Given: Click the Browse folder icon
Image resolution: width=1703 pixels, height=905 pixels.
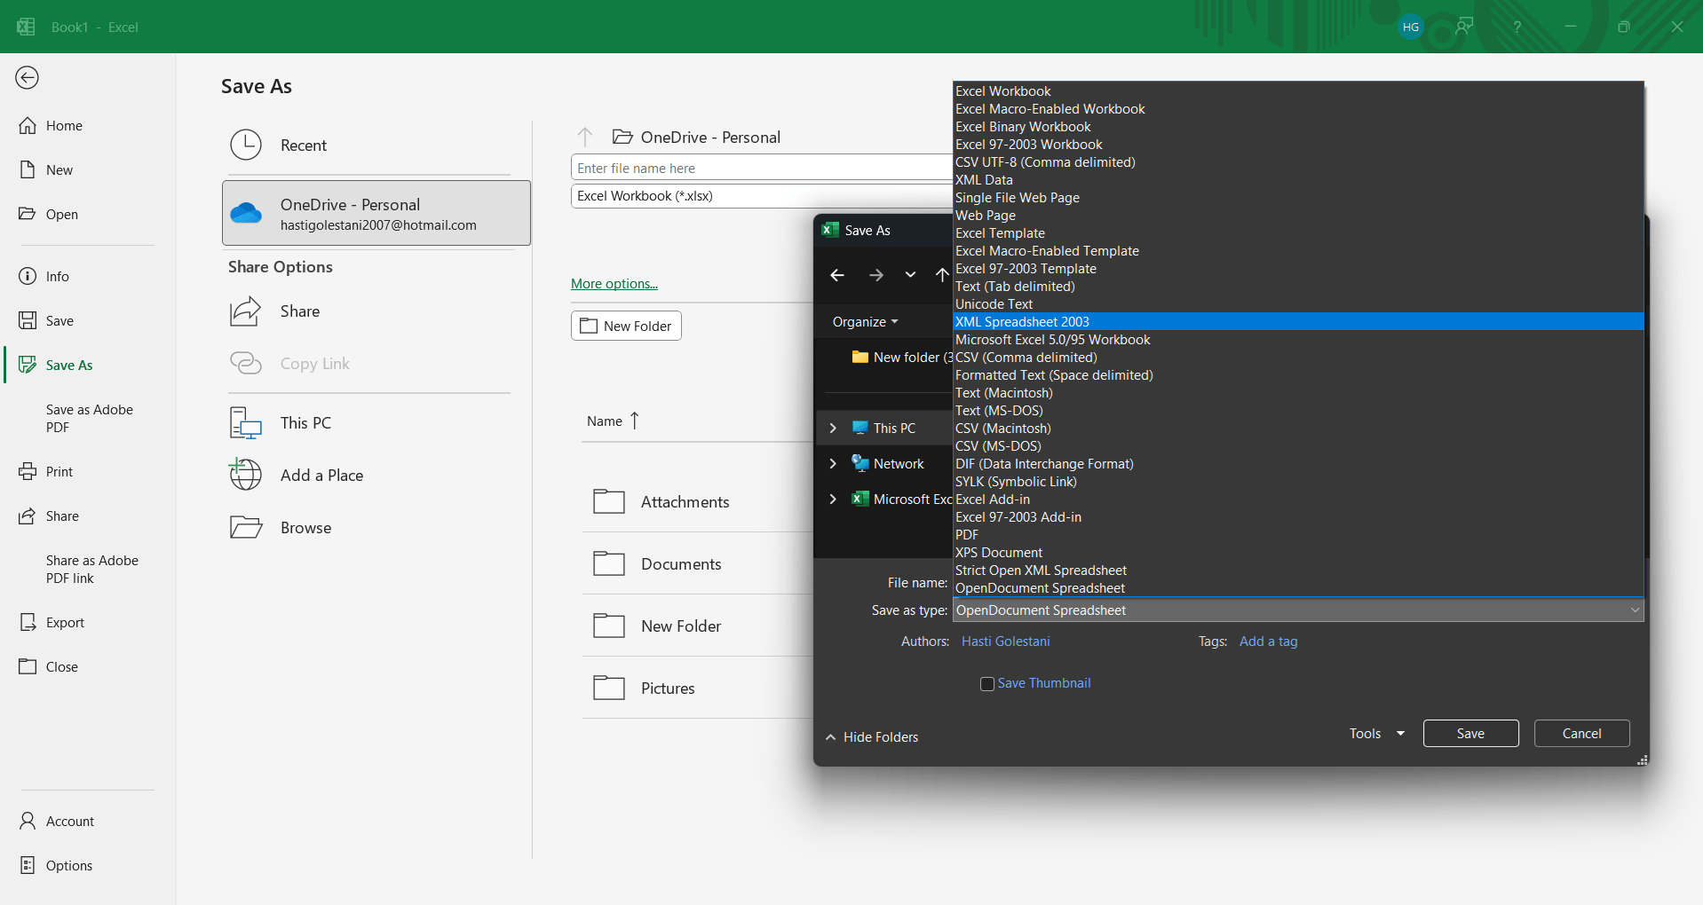Looking at the screenshot, I should tap(246, 527).
